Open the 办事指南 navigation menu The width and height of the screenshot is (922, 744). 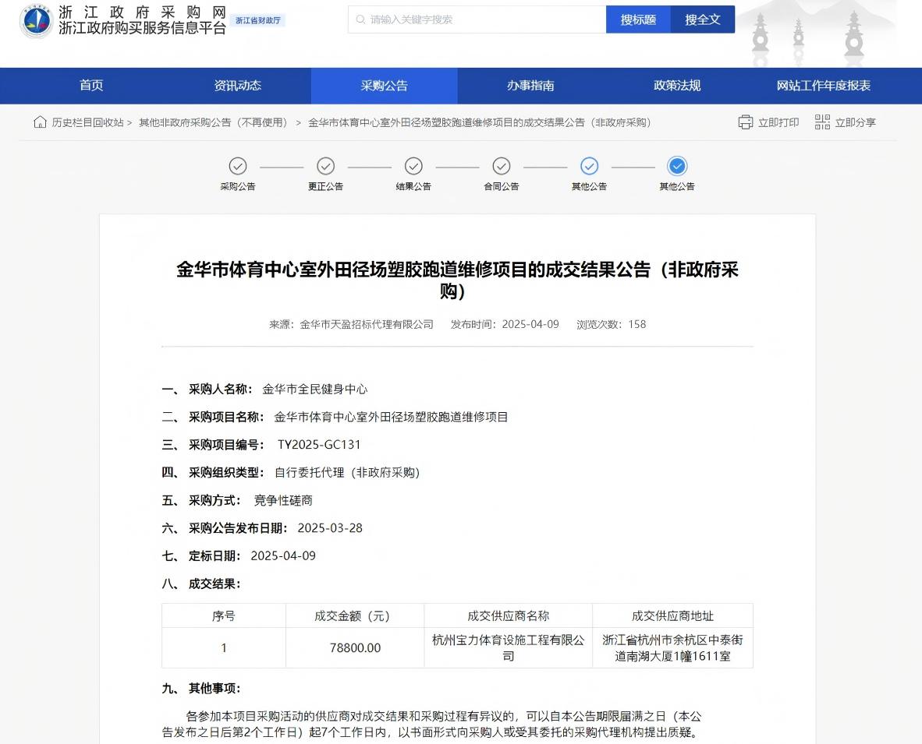click(530, 86)
